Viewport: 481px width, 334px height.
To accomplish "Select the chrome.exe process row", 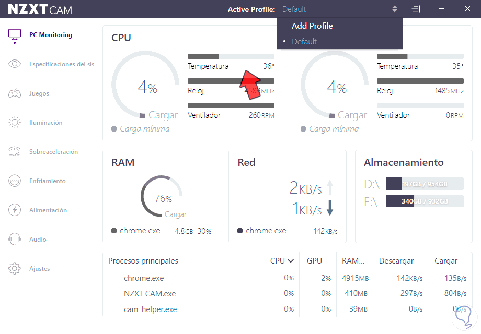I will [x=288, y=278].
